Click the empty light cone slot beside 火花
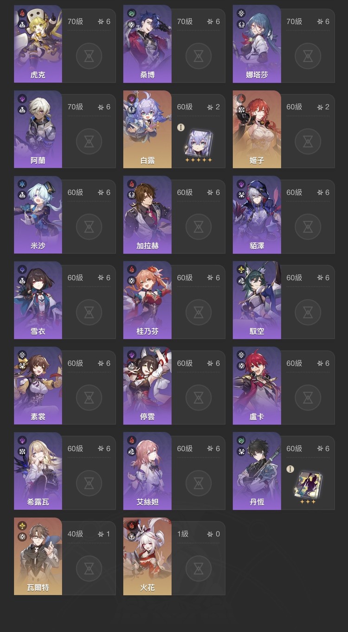 [198, 568]
